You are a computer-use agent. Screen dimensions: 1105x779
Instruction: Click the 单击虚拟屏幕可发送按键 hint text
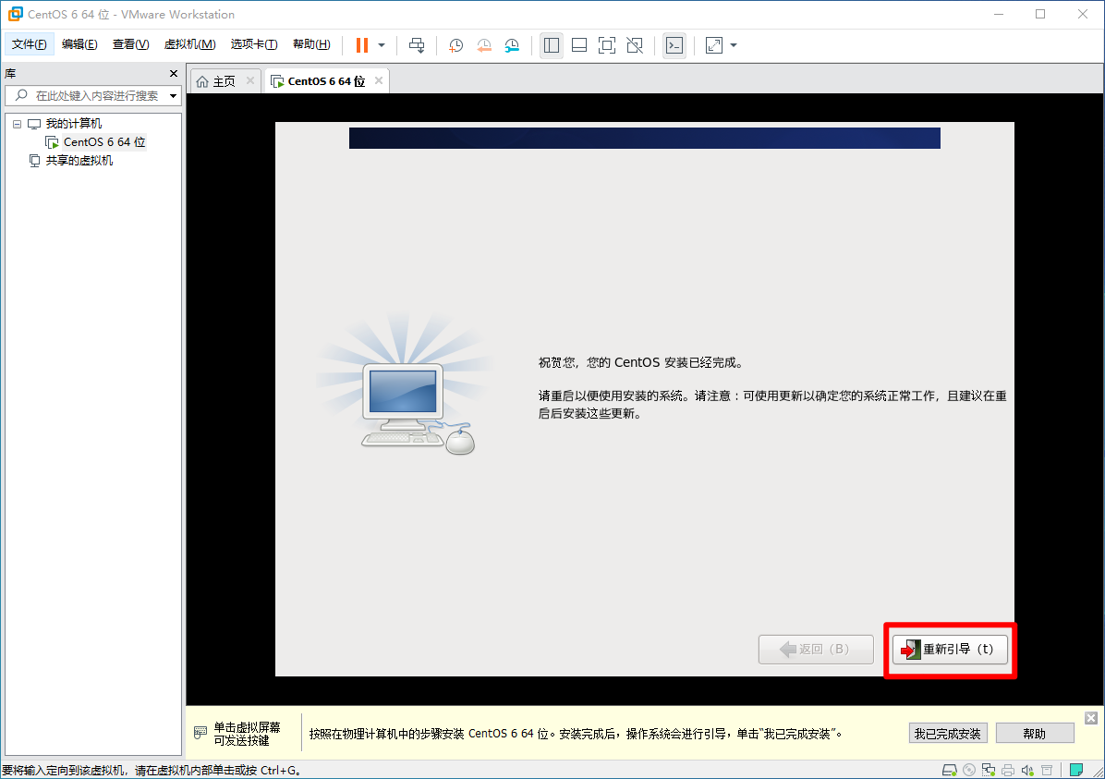click(x=247, y=734)
